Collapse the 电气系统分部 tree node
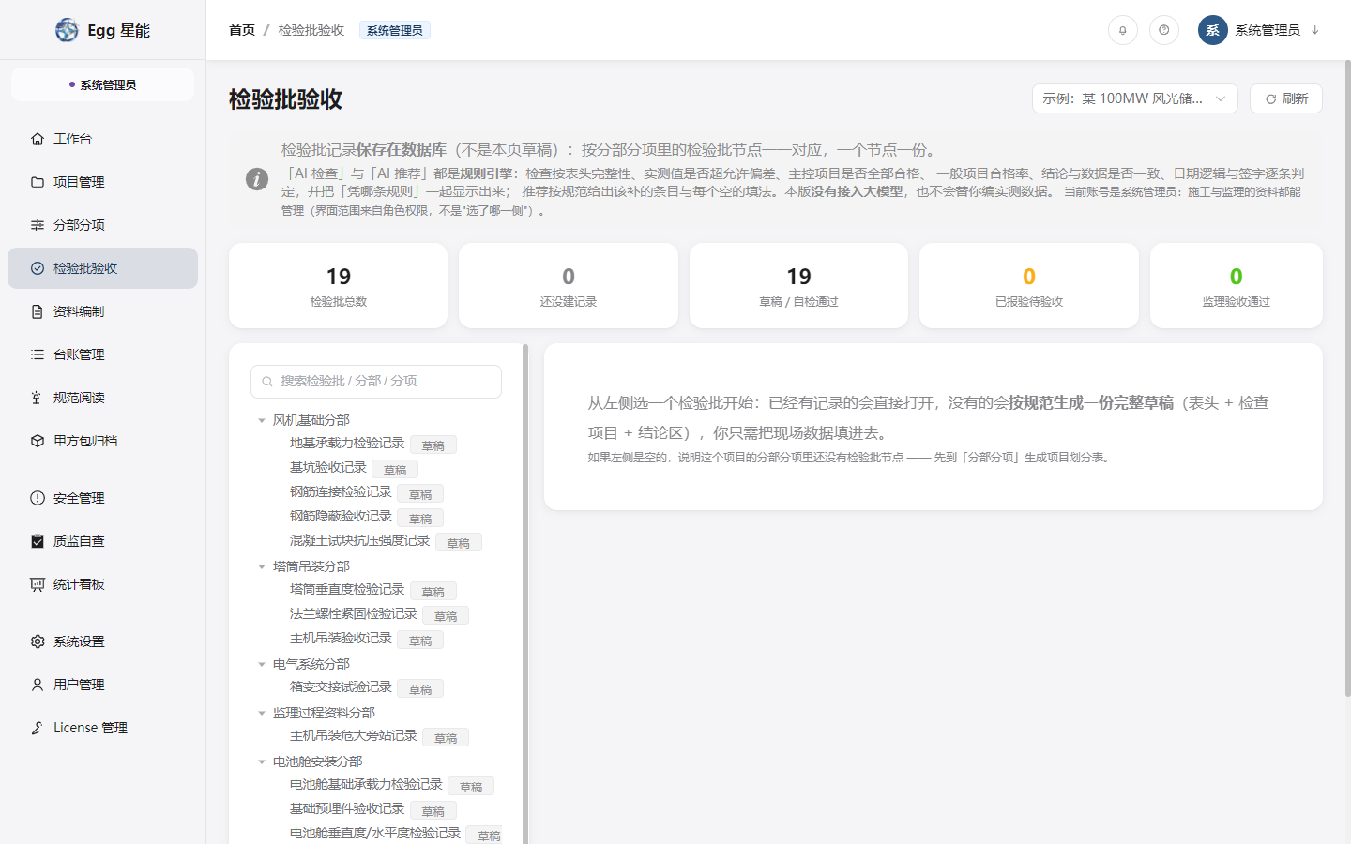This screenshot has width=1351, height=844. pos(262,664)
